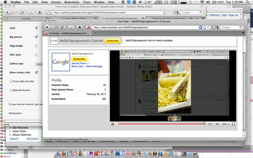Click the video progress scrubber handle

pos(204,124)
